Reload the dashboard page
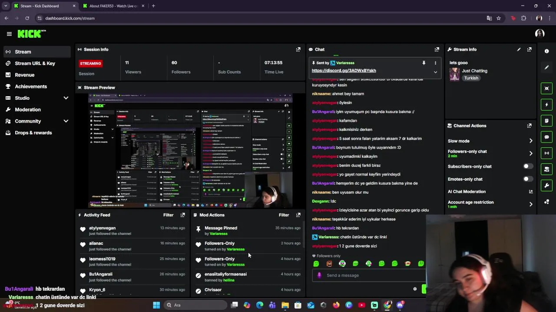This screenshot has width=556, height=312. (x=27, y=18)
